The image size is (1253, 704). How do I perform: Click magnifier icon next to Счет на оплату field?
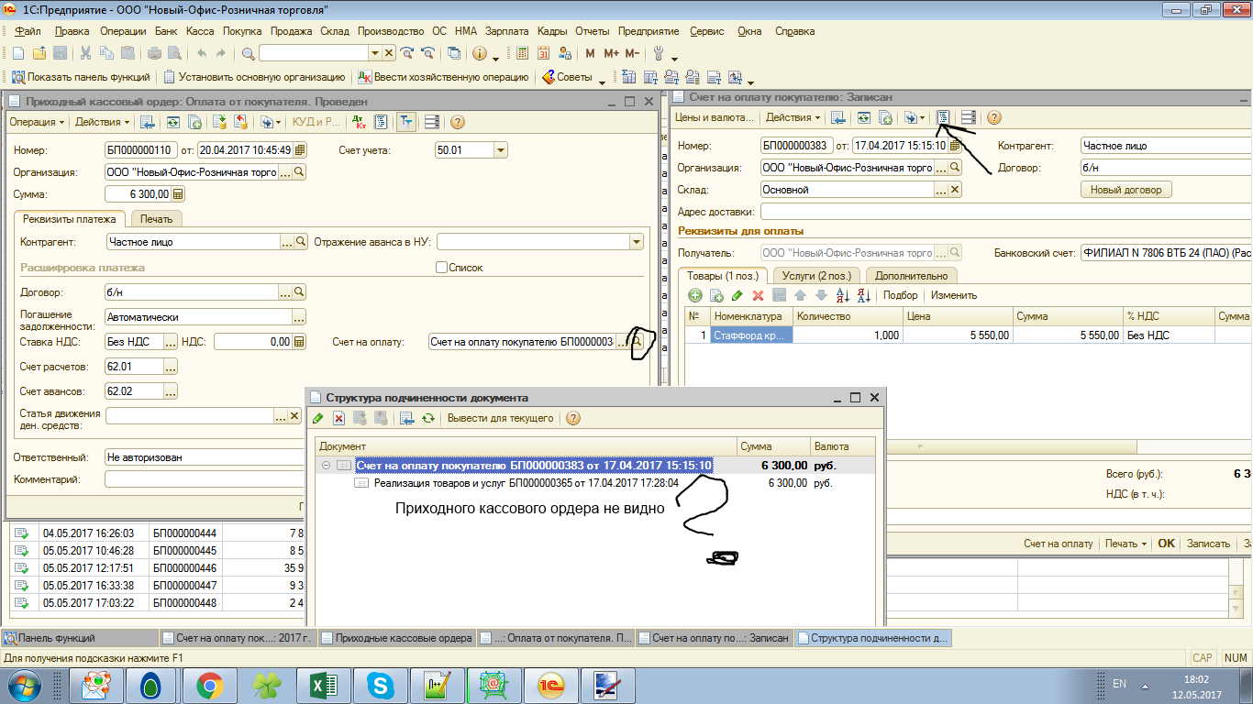point(638,342)
